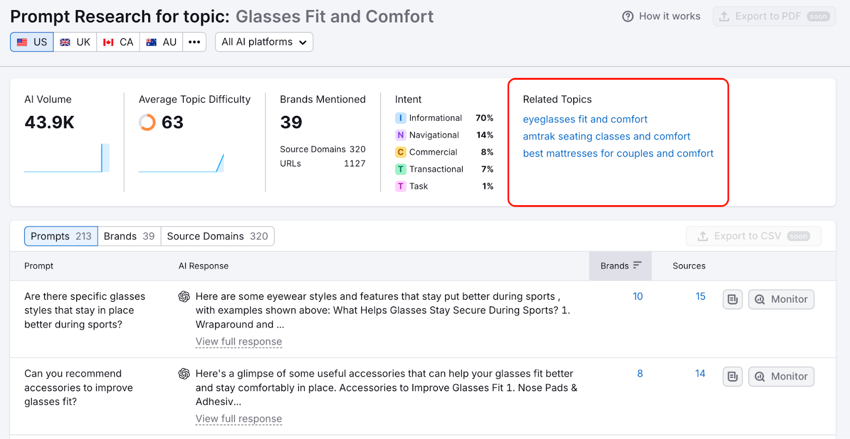Expand the All AI platforms dropdown
This screenshot has width=850, height=439.
pyautogui.click(x=264, y=42)
